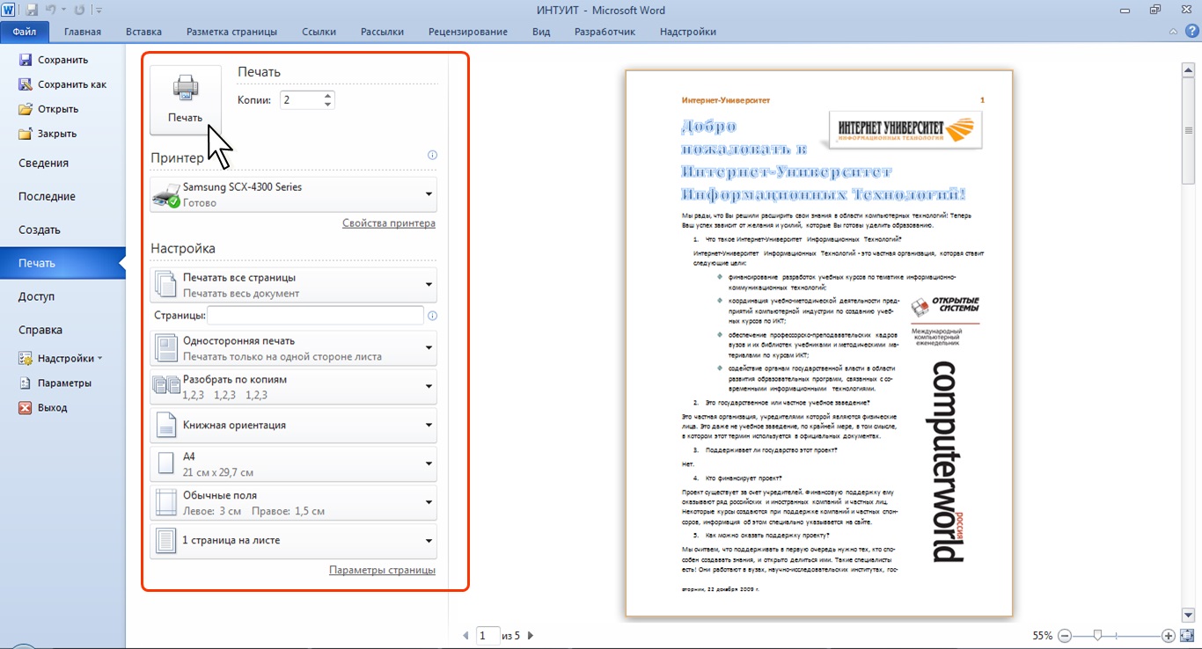Screen dimensions: 1202x649
Task: Click the Help question mark icon
Action: click(x=1191, y=32)
